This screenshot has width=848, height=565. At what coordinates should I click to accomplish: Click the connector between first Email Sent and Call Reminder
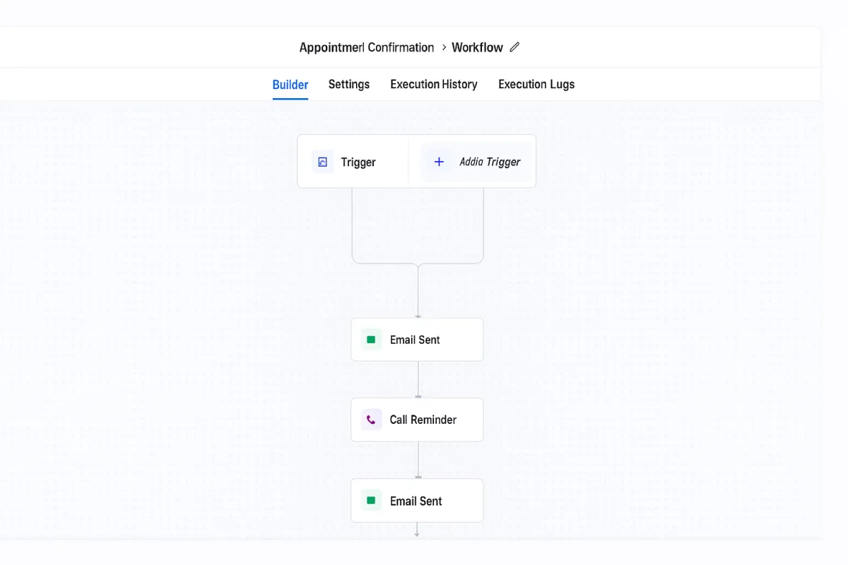coord(418,379)
